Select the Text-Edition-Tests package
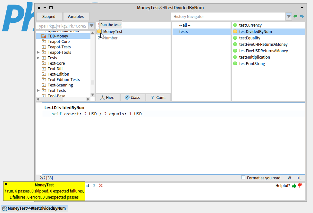This screenshot has width=313, height=213. 63,79
